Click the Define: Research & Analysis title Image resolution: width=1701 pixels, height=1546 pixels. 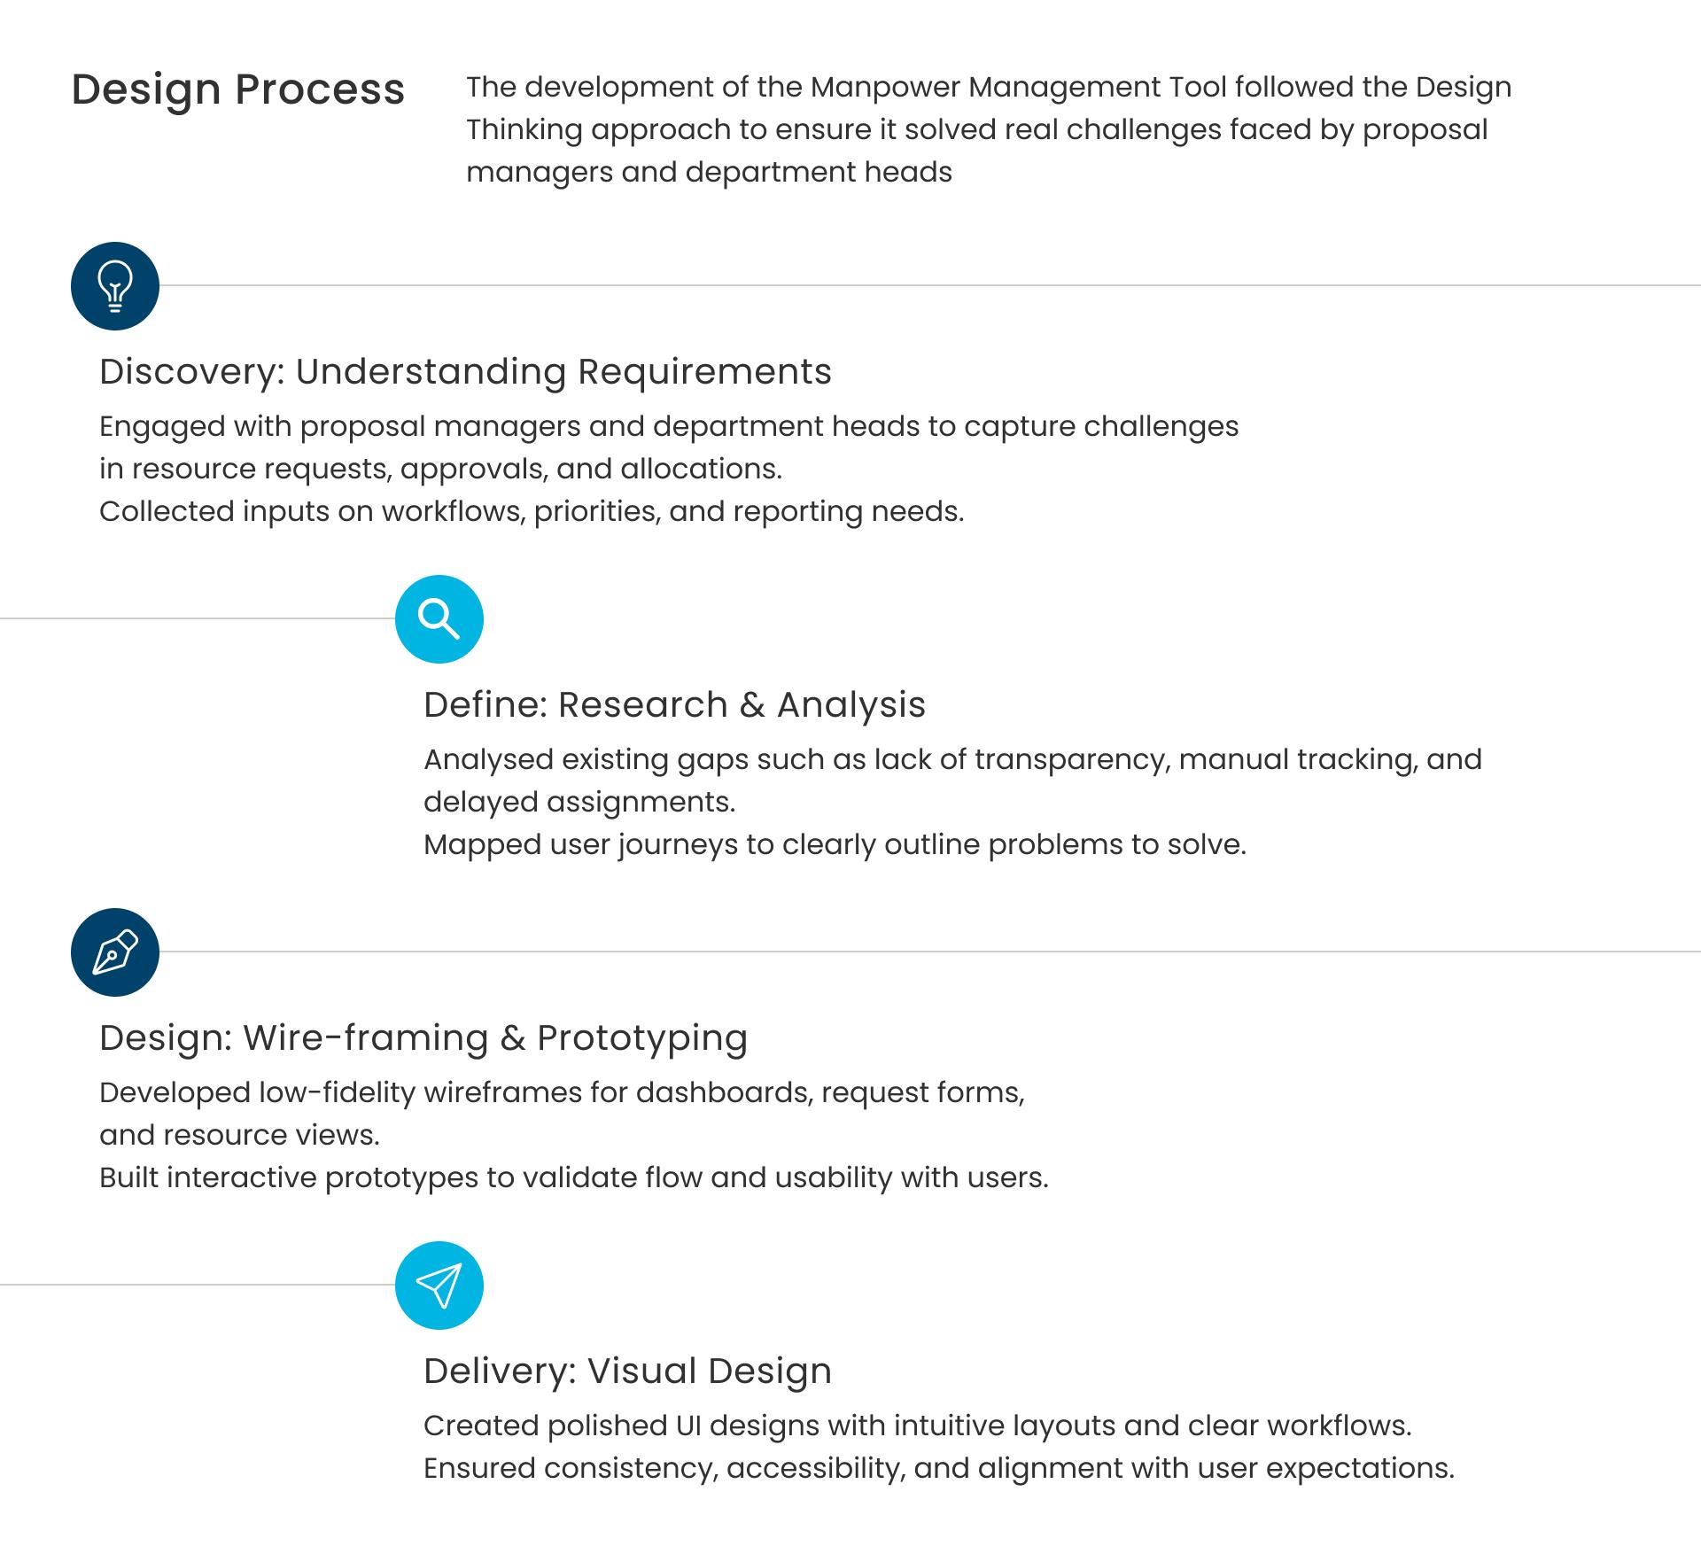(674, 704)
